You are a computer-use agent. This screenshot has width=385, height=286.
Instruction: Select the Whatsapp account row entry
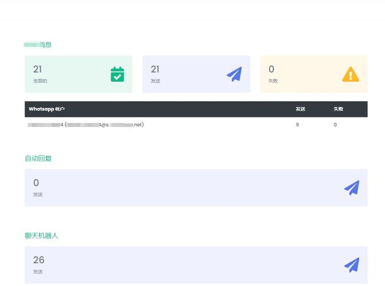pos(86,124)
